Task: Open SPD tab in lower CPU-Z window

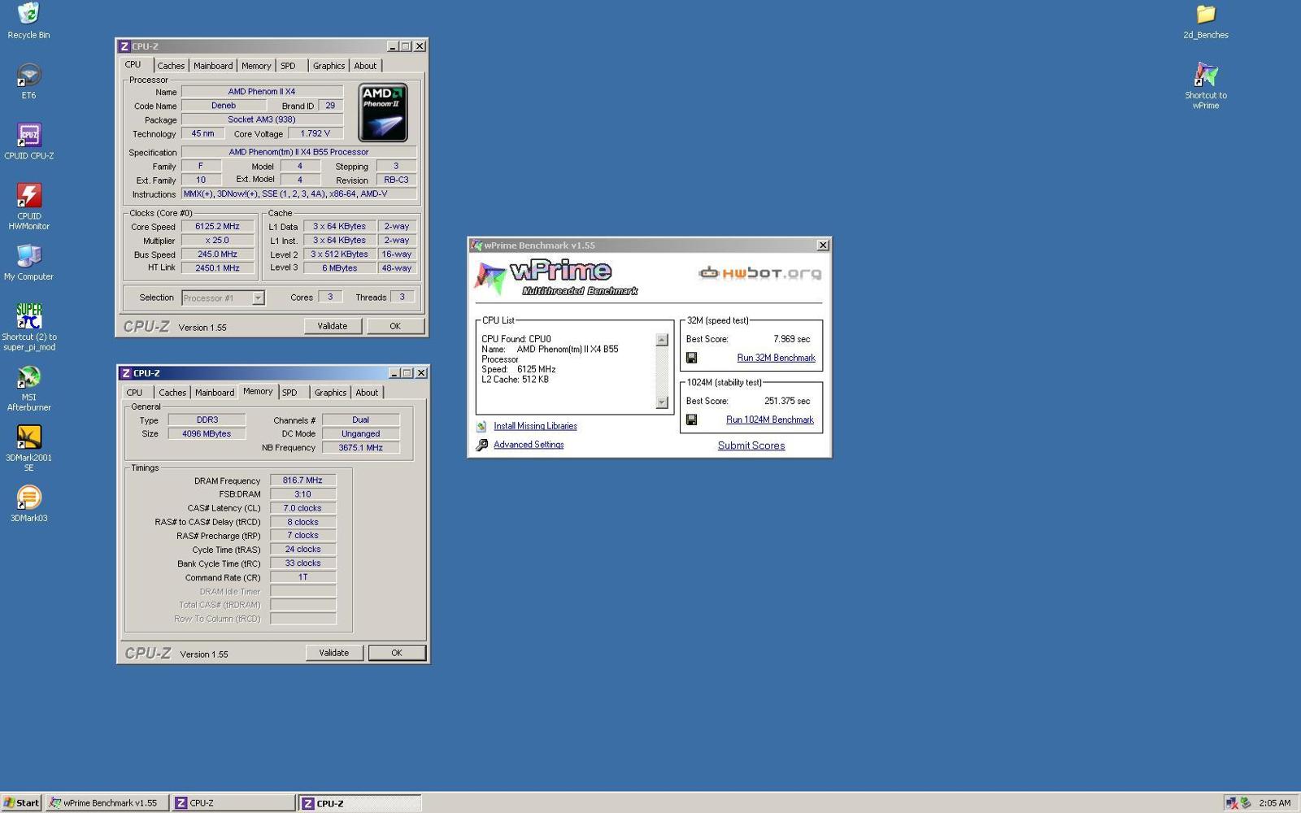Action: (289, 393)
